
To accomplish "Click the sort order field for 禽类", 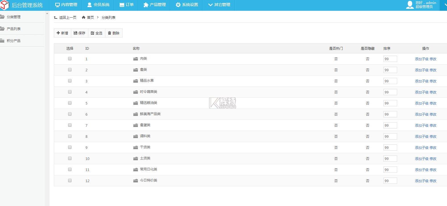I will [390, 70].
